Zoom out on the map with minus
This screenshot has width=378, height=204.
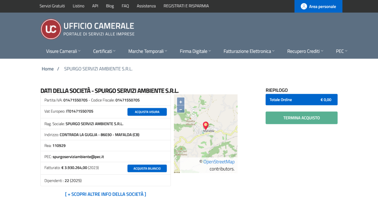point(181,109)
